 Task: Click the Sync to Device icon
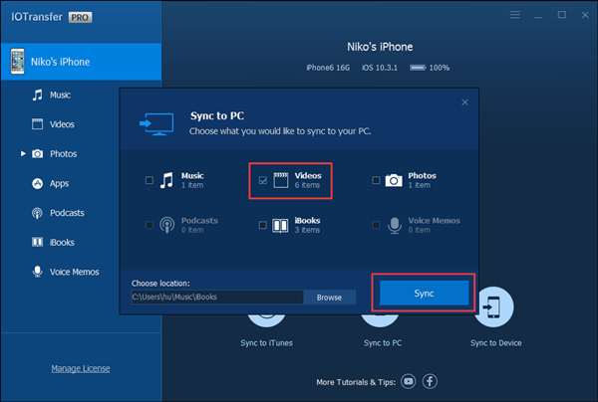[x=495, y=308]
